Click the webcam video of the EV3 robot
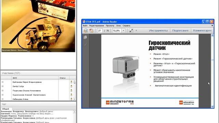Screen dimensions: 219x123 click(x=38, y=26)
